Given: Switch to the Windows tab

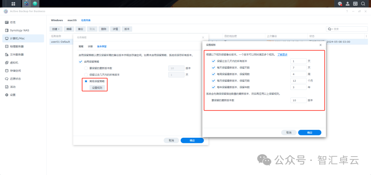Looking at the screenshot, I should coord(57,20).
